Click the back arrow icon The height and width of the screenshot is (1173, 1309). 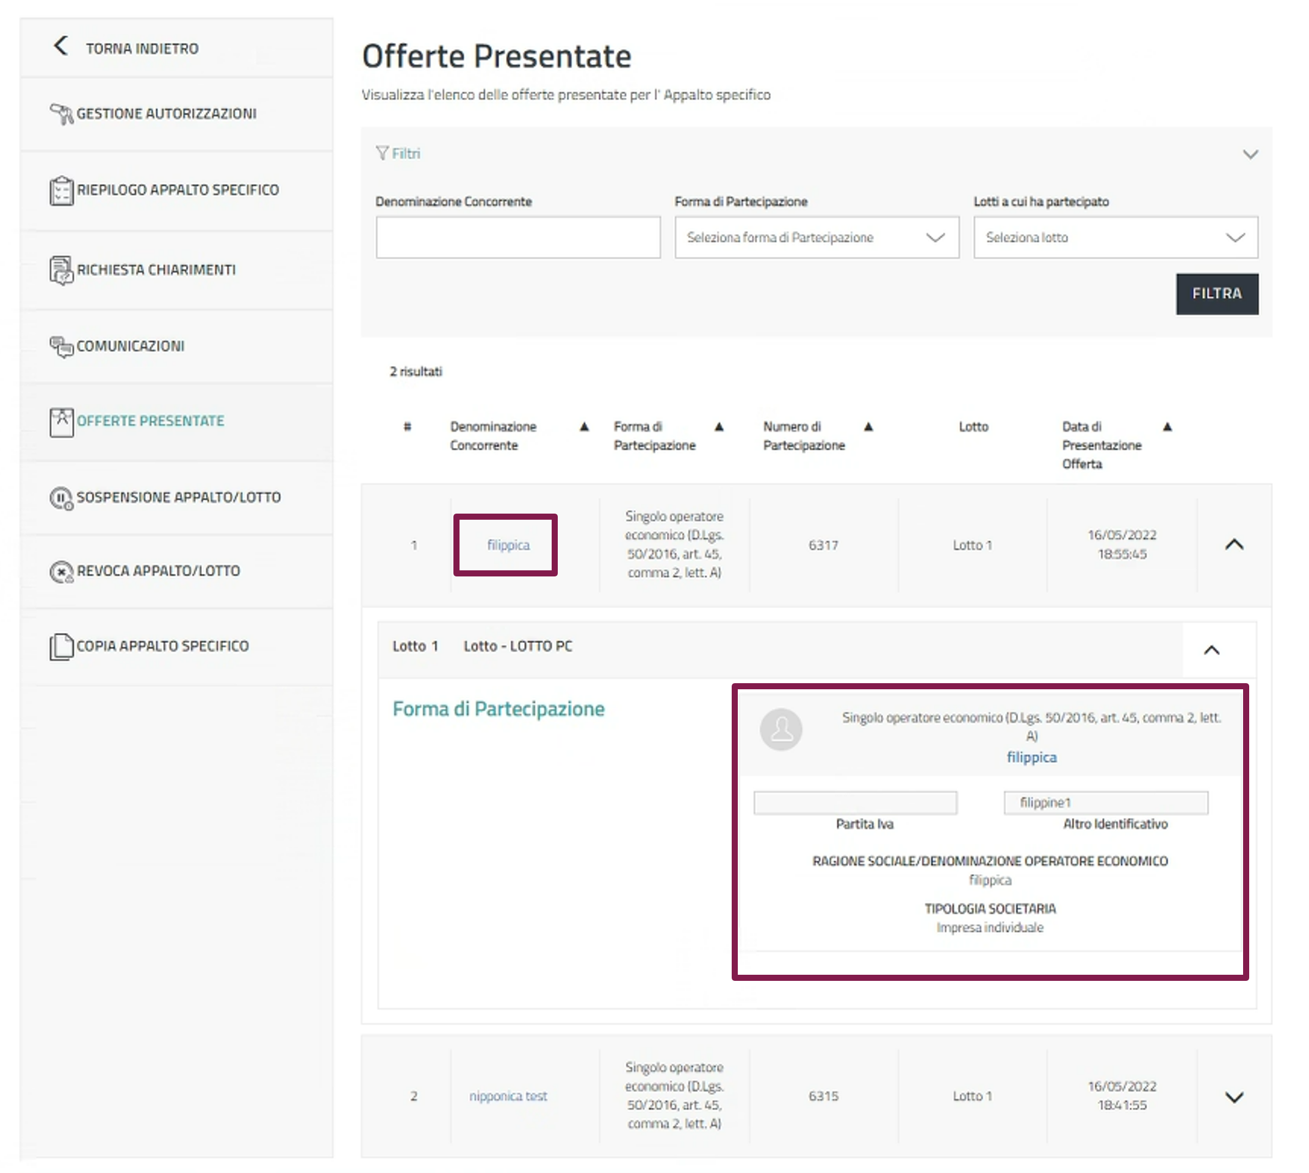60,46
